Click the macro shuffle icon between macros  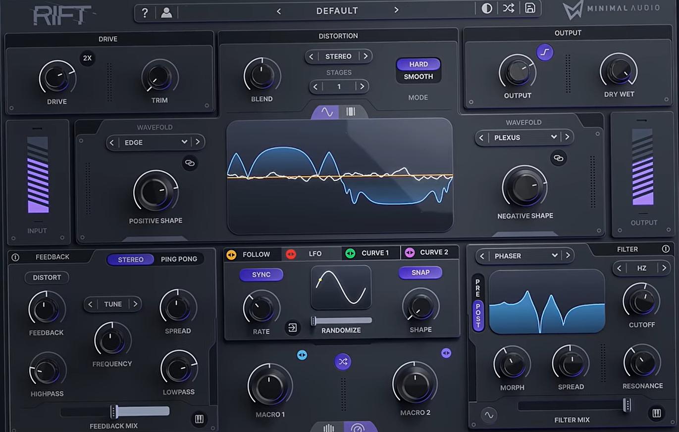342,362
